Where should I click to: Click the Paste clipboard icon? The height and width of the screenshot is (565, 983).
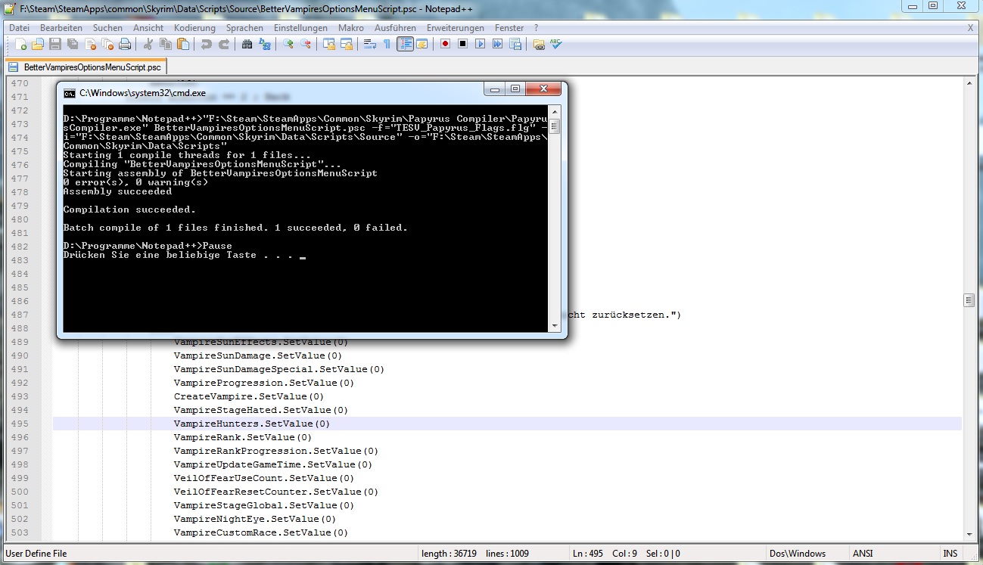[182, 45]
